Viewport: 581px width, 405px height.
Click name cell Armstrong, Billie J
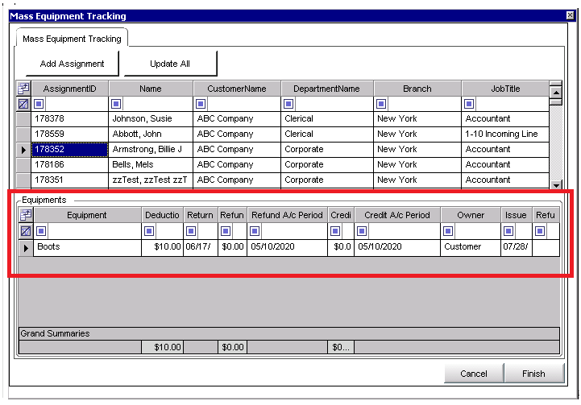pos(151,150)
